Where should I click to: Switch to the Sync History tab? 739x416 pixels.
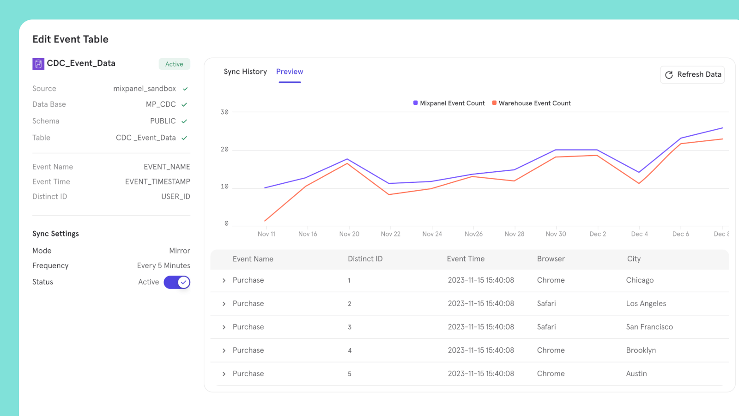(245, 72)
